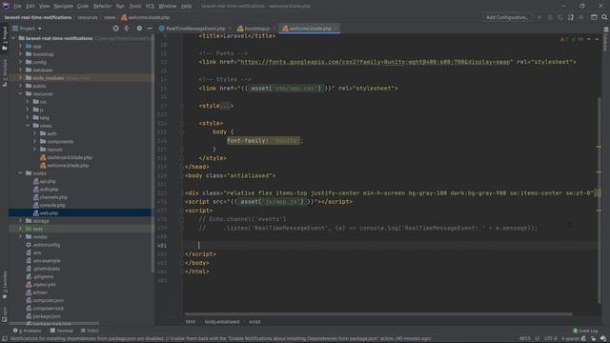Collapse the views folder

tap(28, 126)
